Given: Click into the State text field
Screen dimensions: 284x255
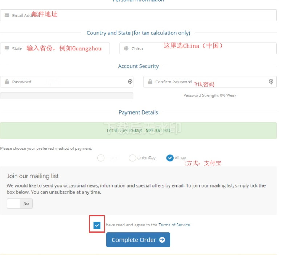Looking at the screenshot, I should (x=62, y=49).
